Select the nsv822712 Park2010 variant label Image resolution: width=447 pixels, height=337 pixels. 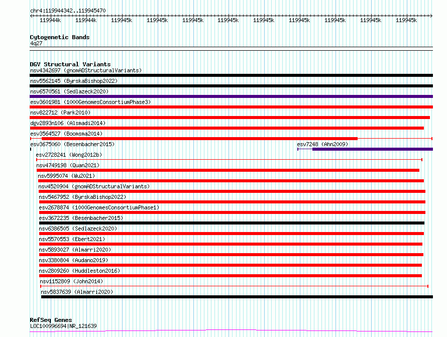coord(60,113)
